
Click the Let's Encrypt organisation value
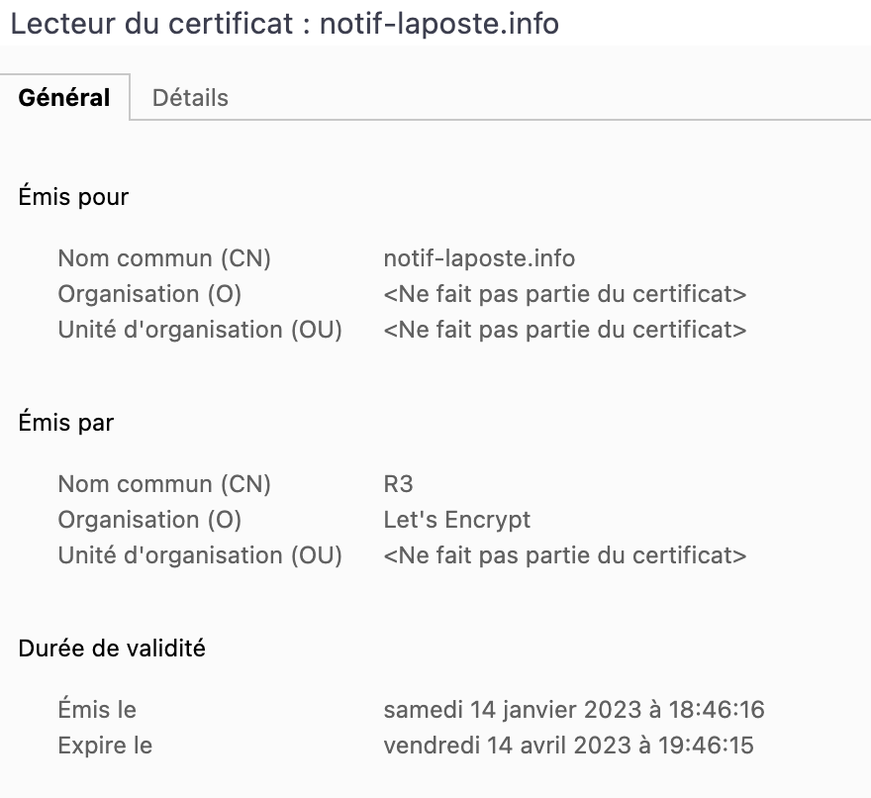point(456,520)
